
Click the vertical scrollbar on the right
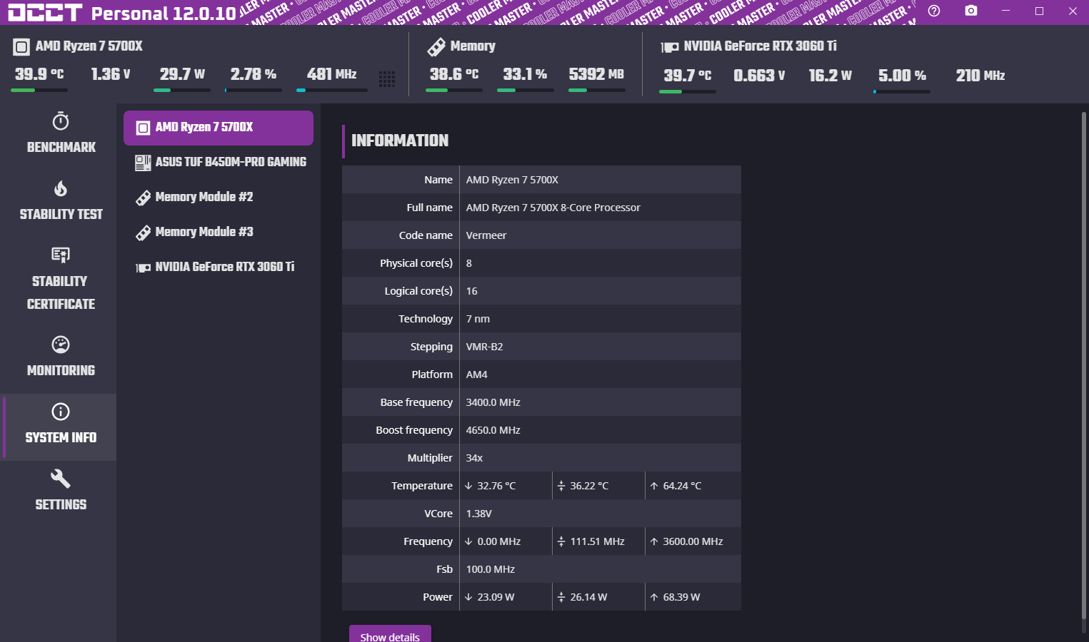(1084, 357)
